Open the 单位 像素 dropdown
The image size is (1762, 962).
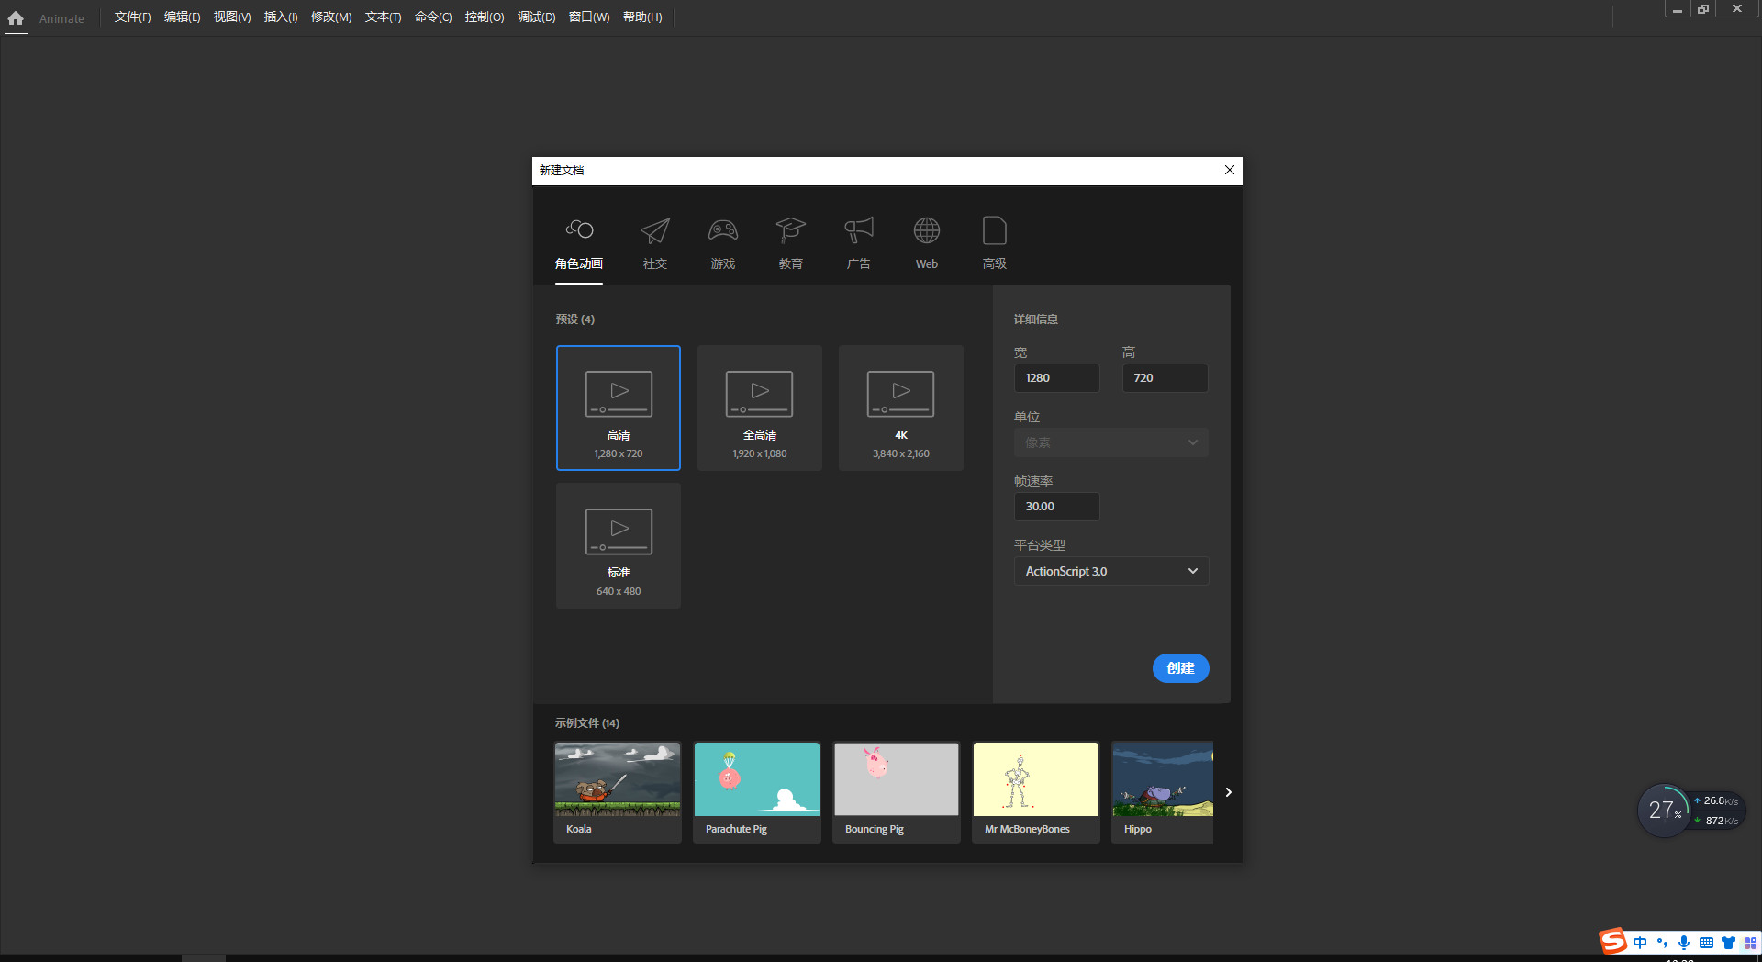pos(1110,442)
